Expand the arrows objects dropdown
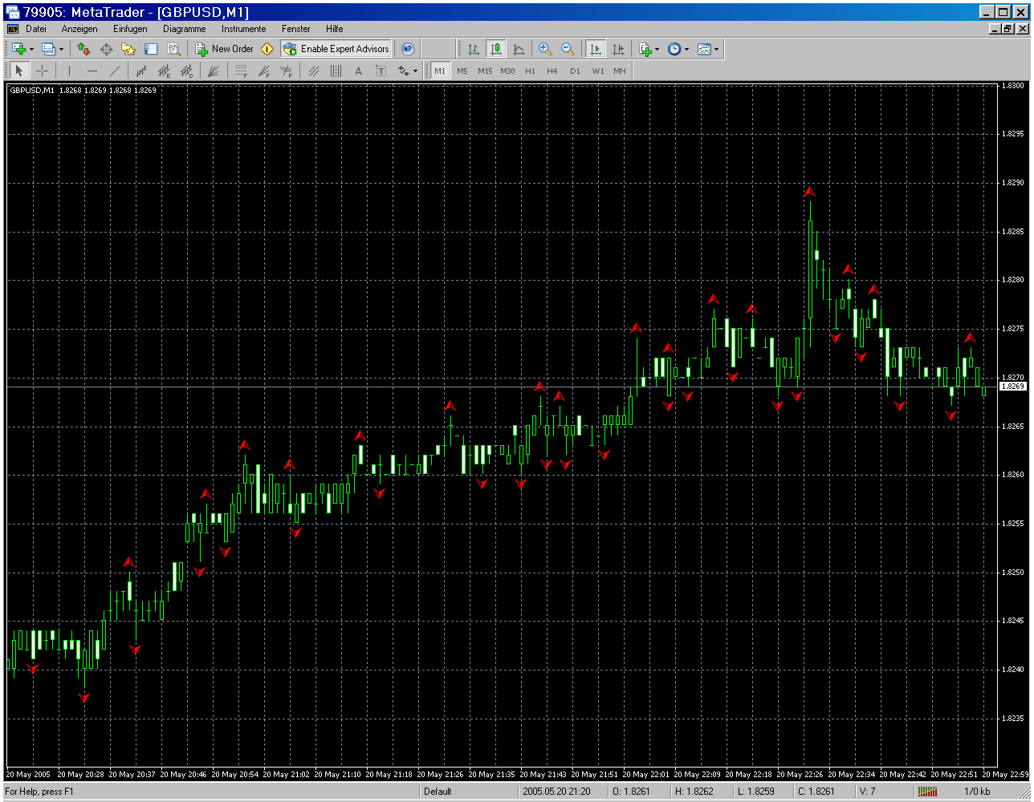Screen dimensions: 1034x802 point(415,71)
